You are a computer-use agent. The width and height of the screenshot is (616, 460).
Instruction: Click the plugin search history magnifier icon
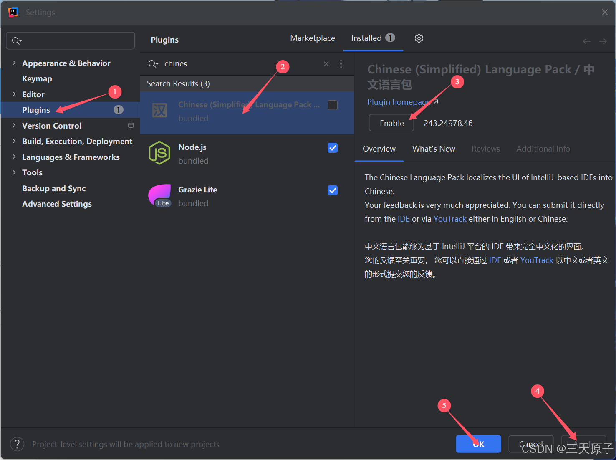153,64
